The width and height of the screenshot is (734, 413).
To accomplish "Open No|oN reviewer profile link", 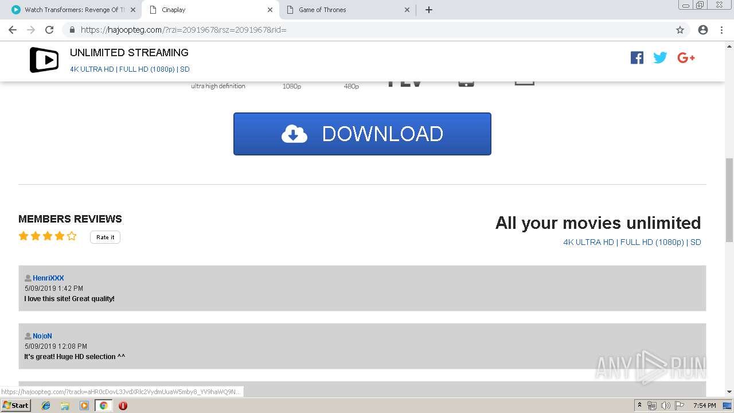I will point(42,336).
